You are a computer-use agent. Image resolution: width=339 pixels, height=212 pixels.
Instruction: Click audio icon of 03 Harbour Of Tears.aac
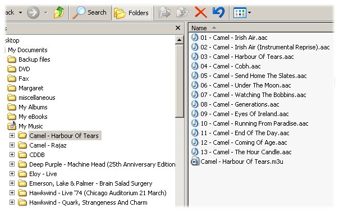[x=195, y=57]
